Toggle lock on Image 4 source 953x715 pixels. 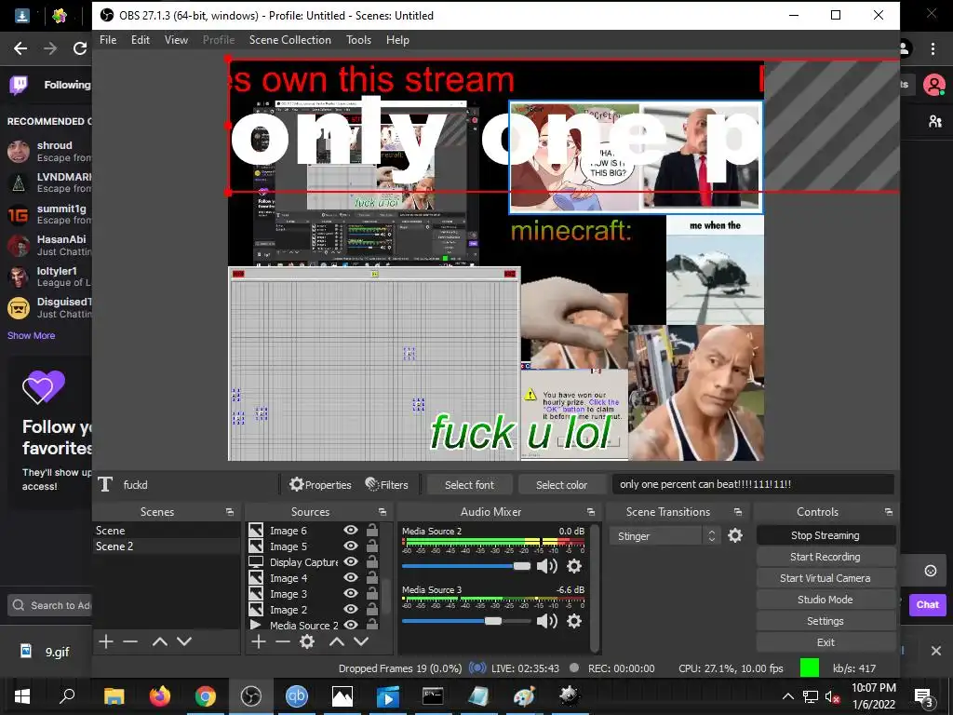372,577
